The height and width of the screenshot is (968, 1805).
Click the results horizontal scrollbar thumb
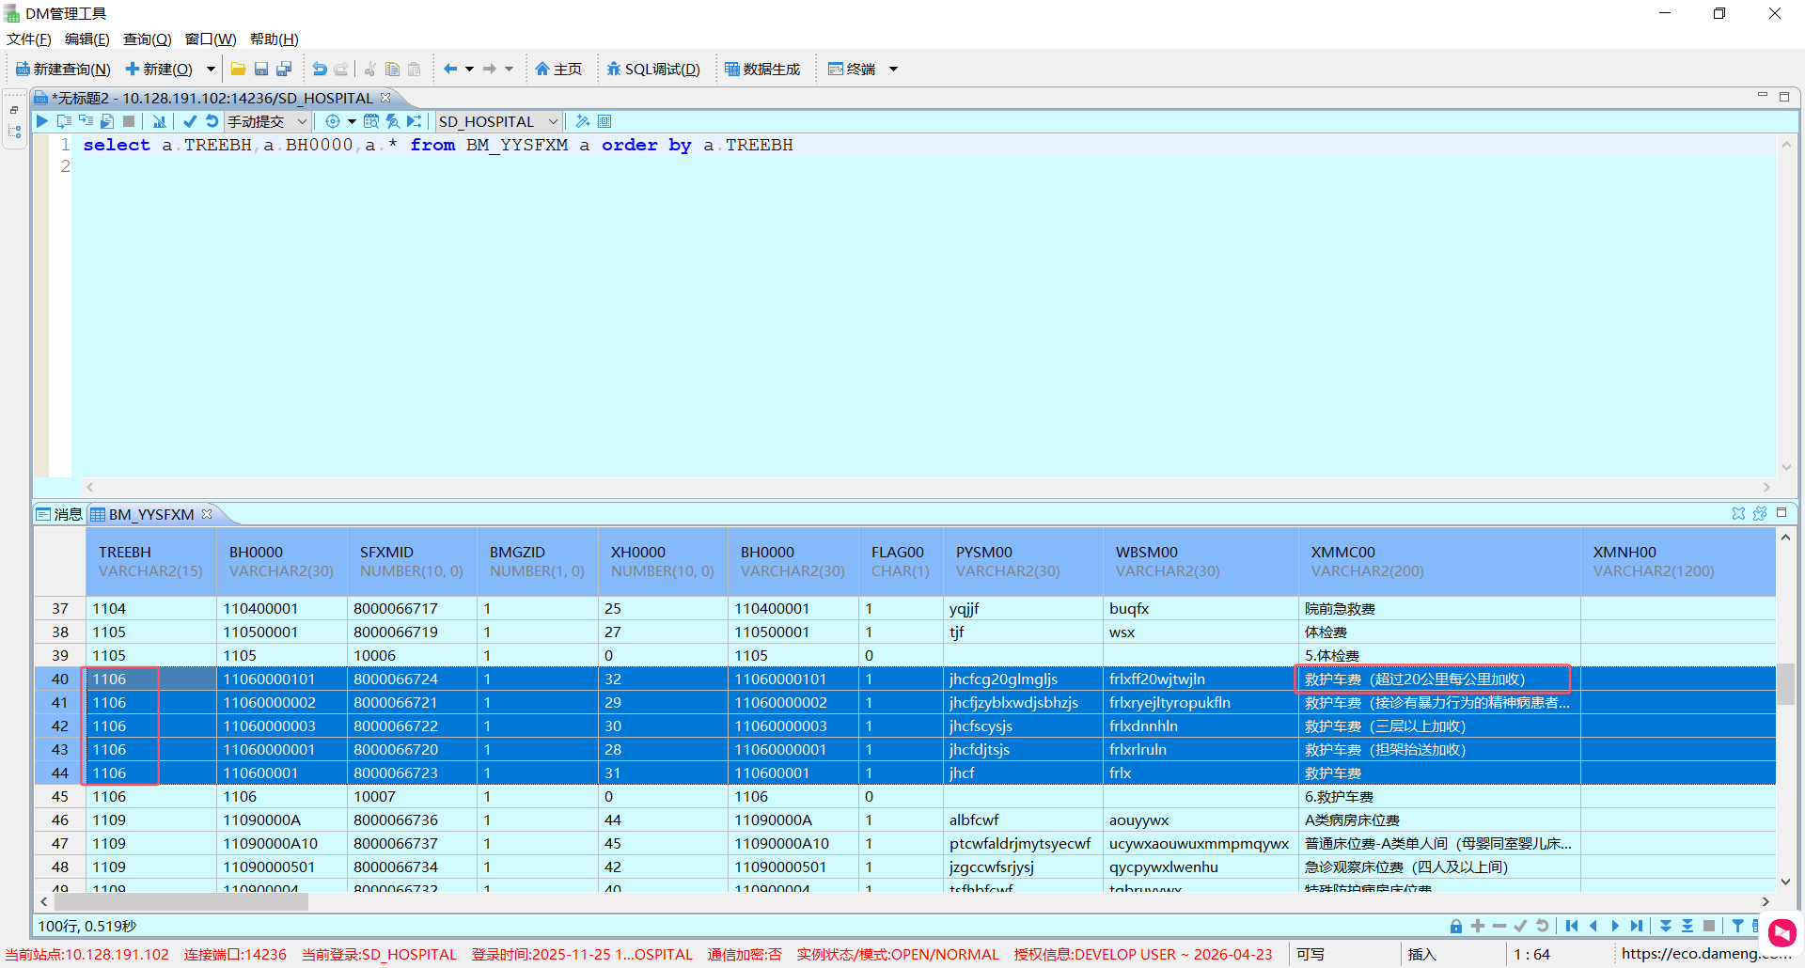pos(179,901)
